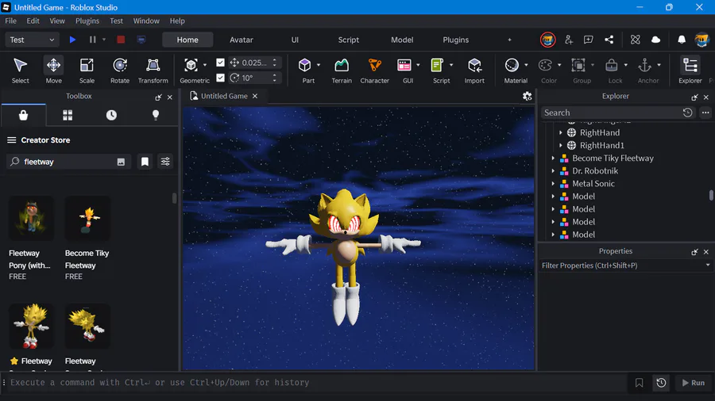Close the Untitled Game tab
Viewport: 715px width, 401px height.
(255, 96)
